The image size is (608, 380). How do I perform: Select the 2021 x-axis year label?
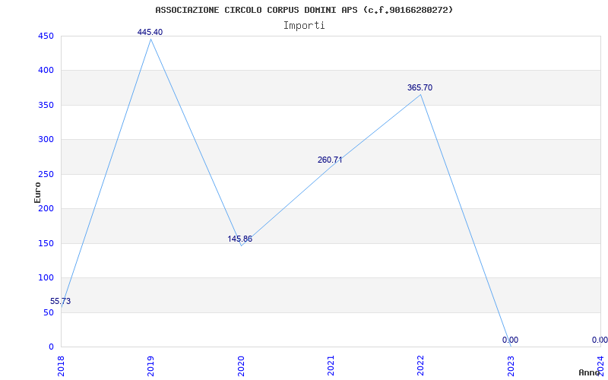[331, 366]
